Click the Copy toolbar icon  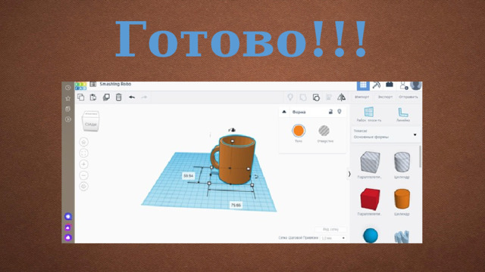point(81,97)
